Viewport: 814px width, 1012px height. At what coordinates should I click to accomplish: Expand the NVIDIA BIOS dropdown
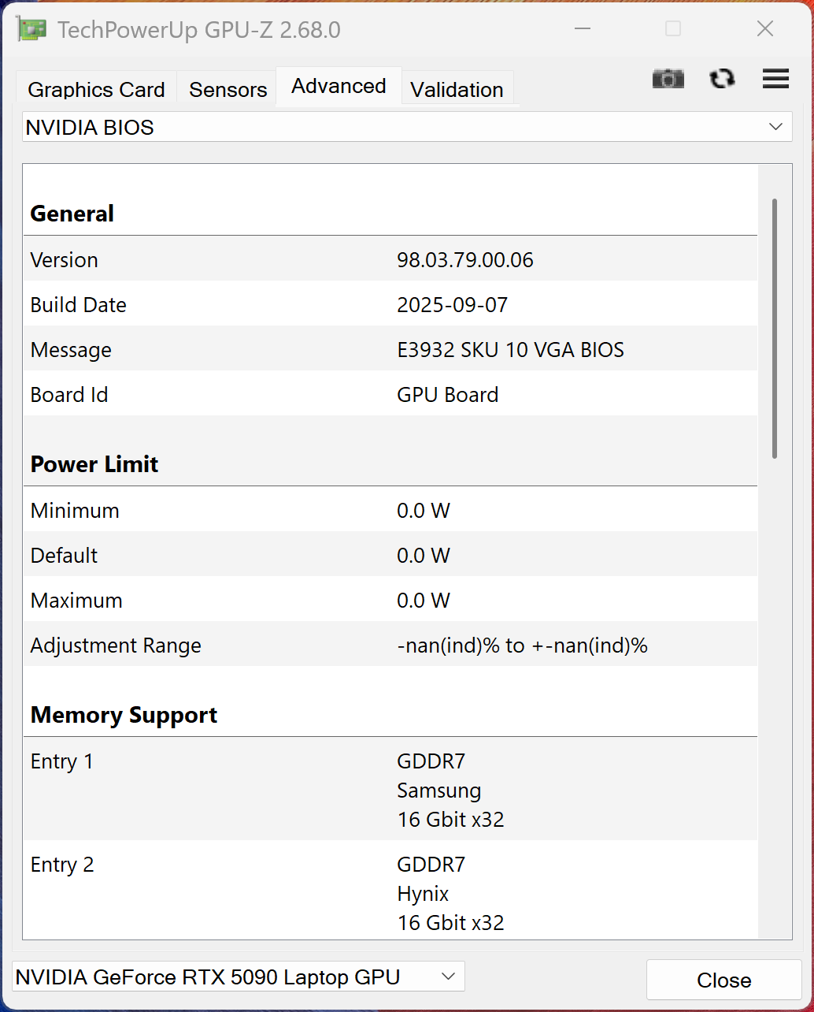[x=406, y=127]
